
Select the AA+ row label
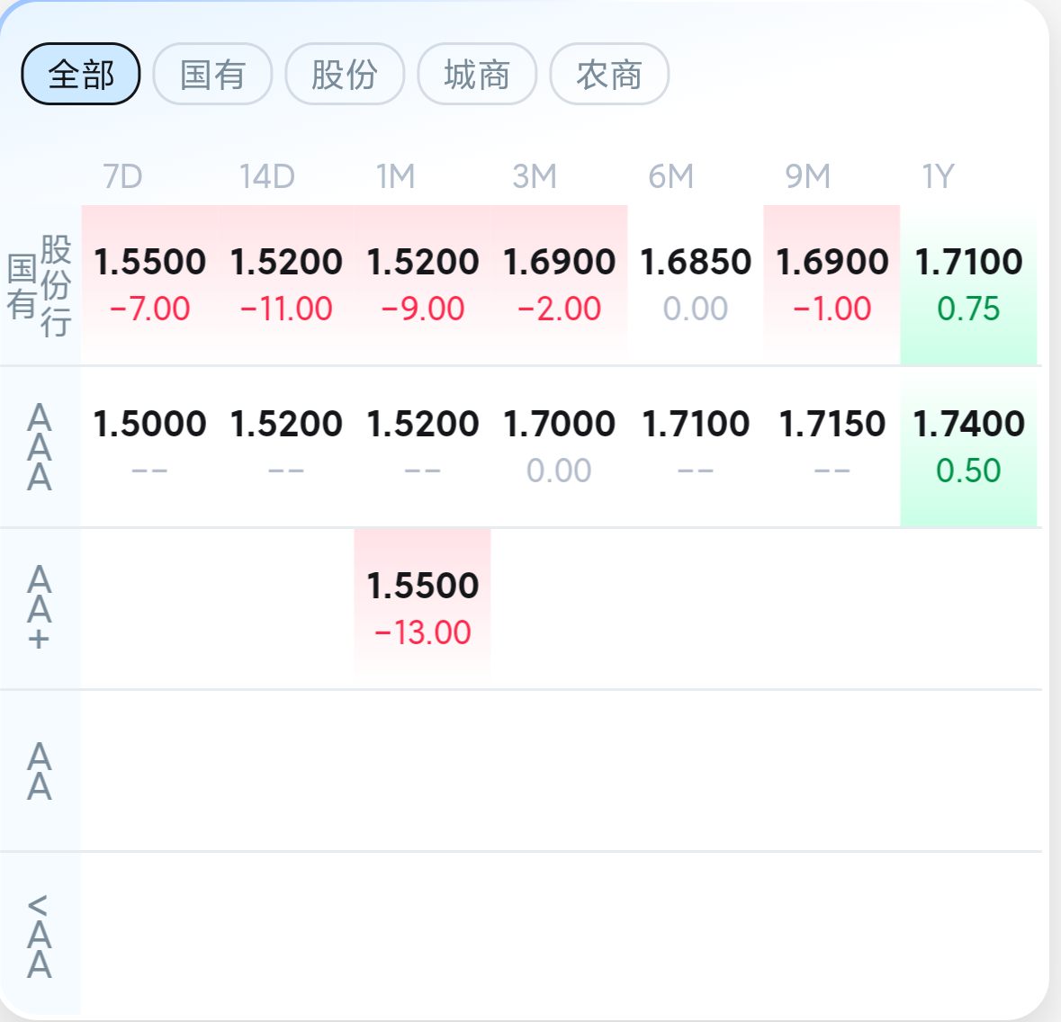coord(40,608)
